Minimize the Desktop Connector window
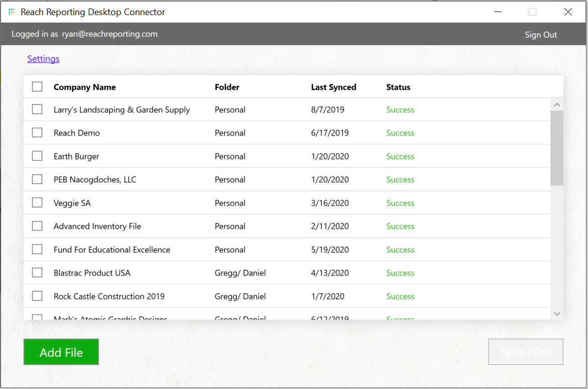The height and width of the screenshot is (389, 588). click(x=498, y=12)
